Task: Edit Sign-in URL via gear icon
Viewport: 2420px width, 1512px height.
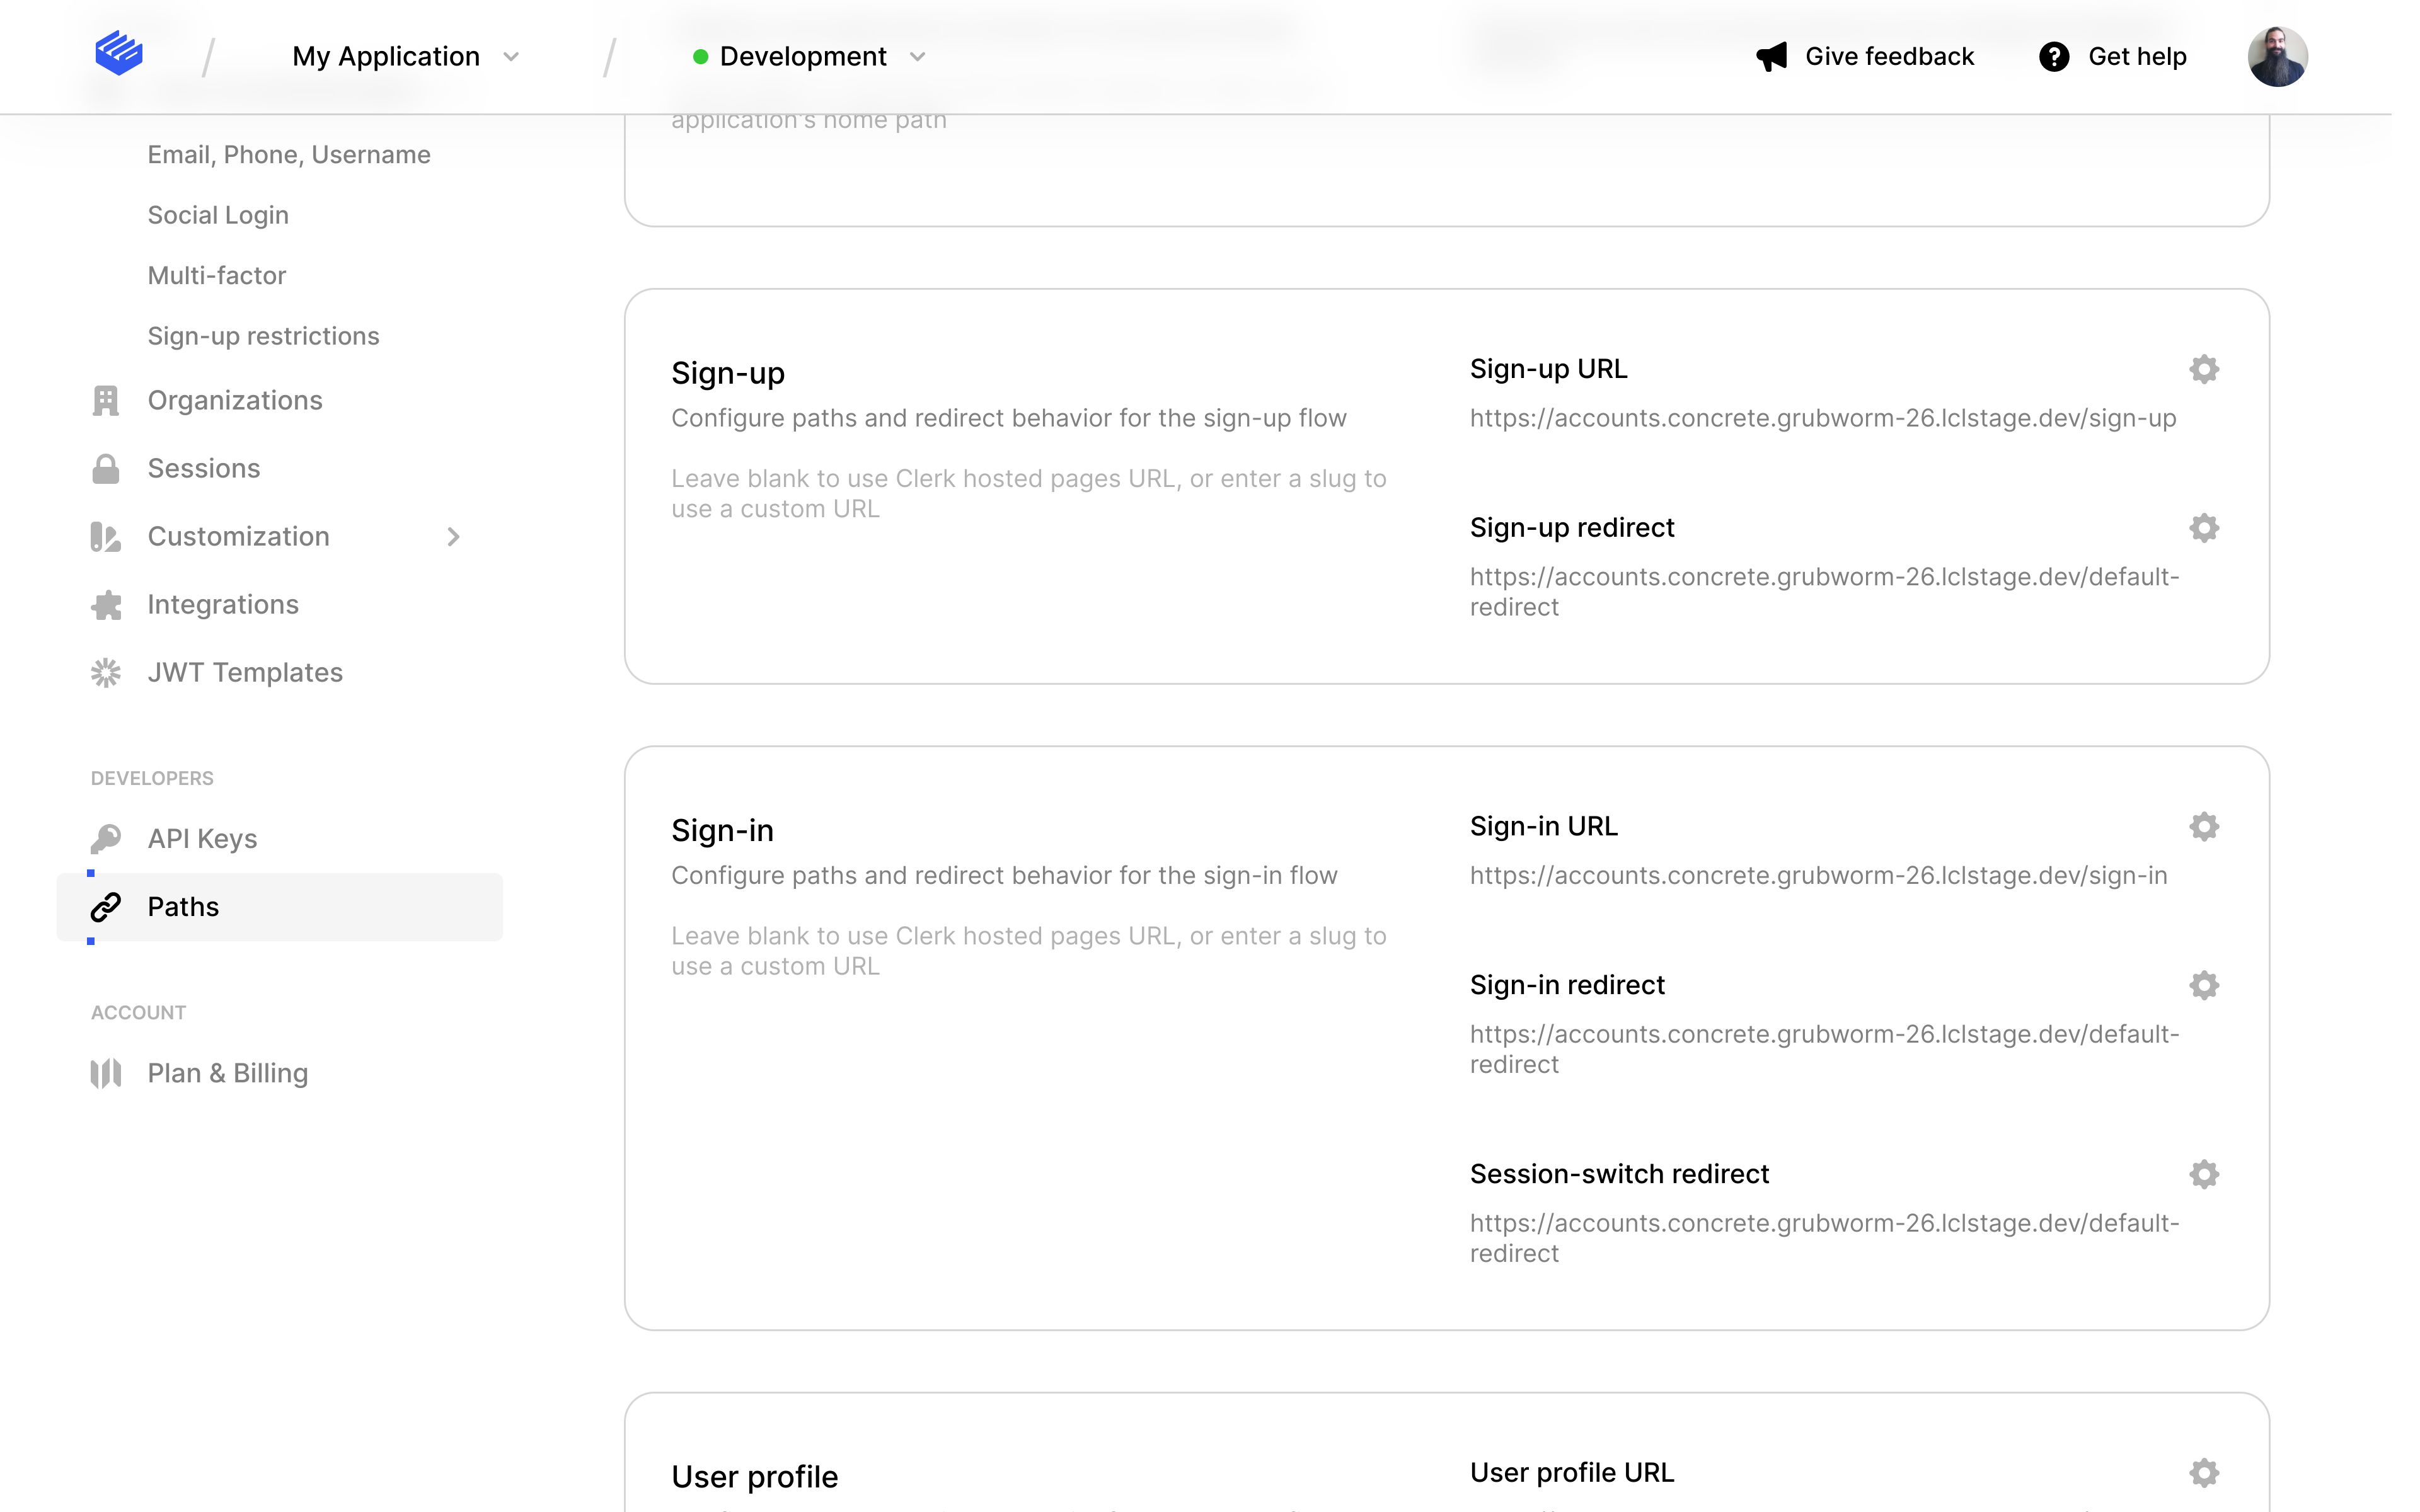Action: (x=2204, y=827)
